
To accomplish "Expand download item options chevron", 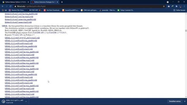I will tap(26, 101).
